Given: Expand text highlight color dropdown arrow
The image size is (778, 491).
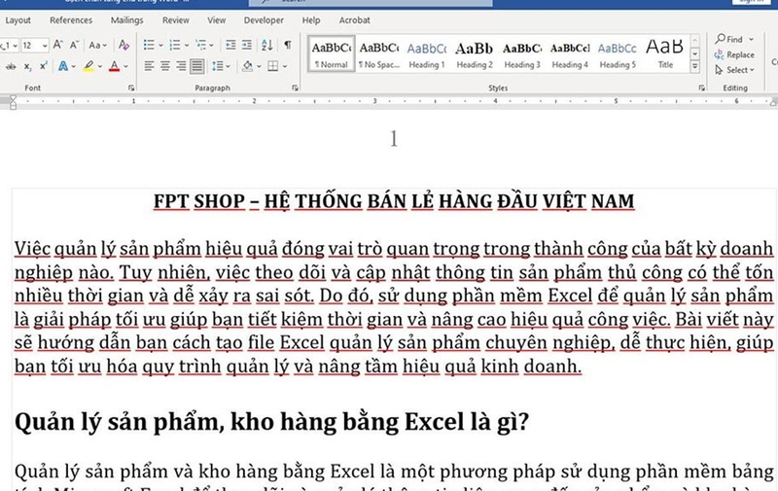Looking at the screenshot, I should click(100, 66).
